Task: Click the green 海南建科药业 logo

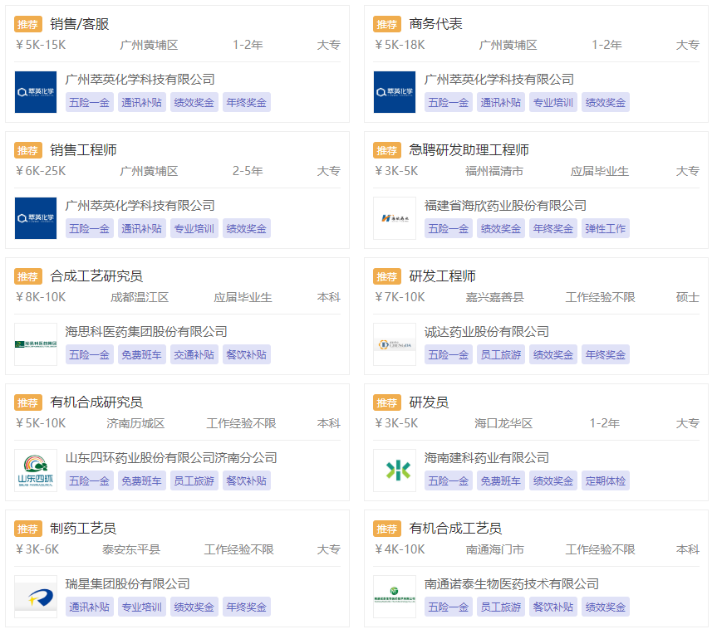Action: pyautogui.click(x=395, y=471)
